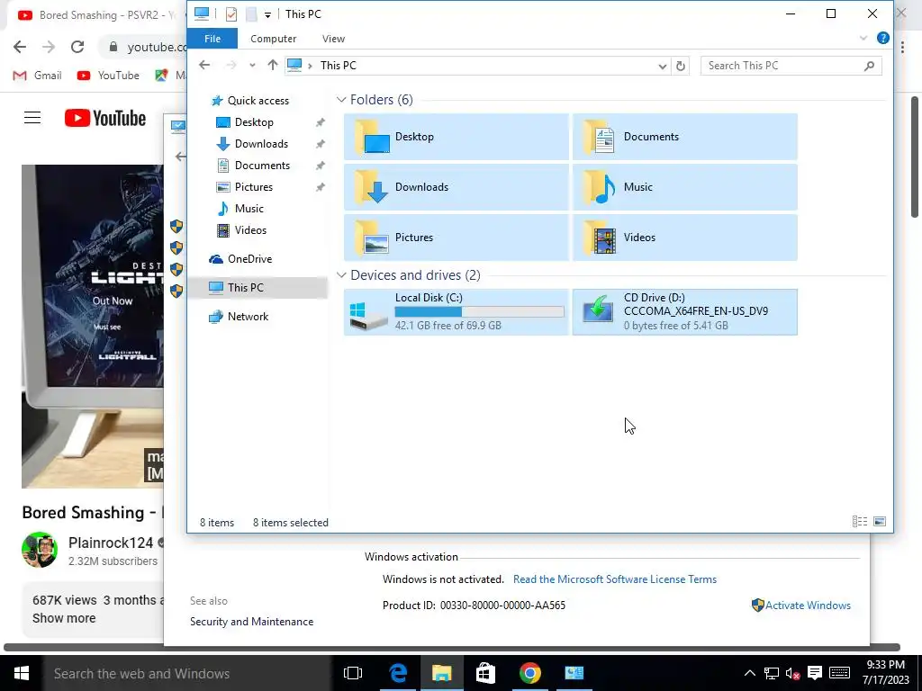The image size is (922, 691).
Task: Open Plainrock124 channel avatar
Action: [40, 550]
